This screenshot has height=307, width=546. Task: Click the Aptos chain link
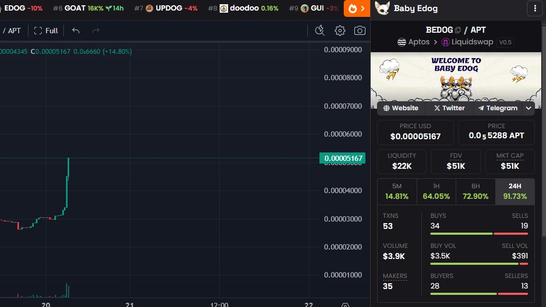pyautogui.click(x=413, y=42)
